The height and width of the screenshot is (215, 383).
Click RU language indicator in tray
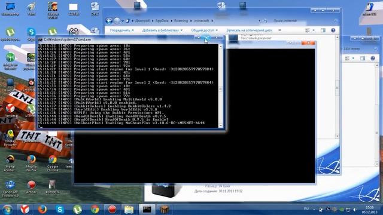pos(306,209)
